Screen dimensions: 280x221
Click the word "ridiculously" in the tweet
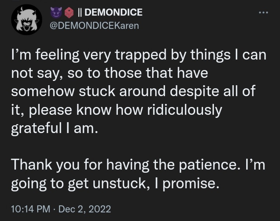185,110
